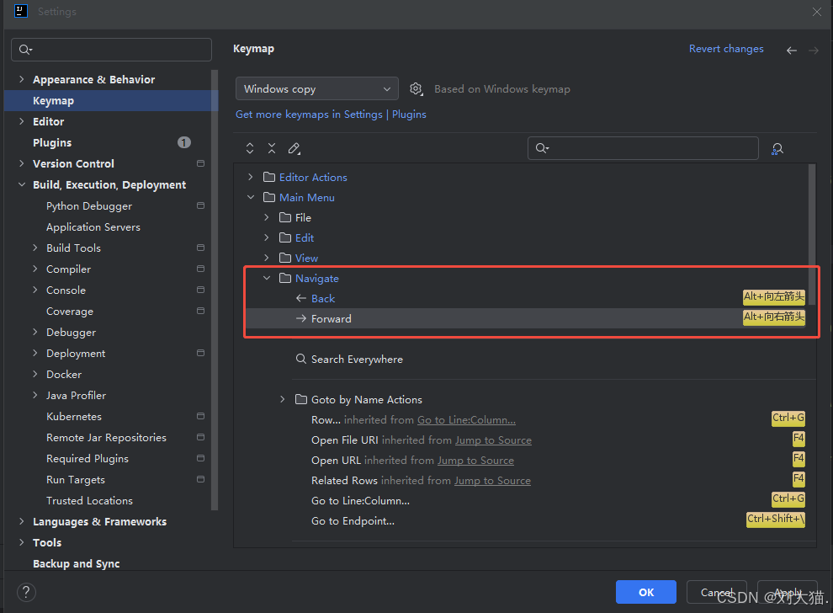Click the Revert changes link

pyautogui.click(x=726, y=49)
